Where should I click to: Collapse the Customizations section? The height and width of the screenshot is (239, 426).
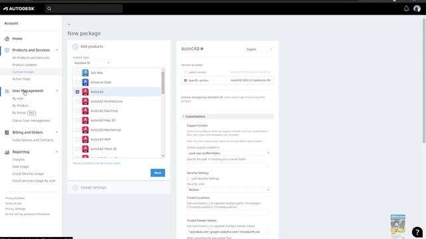(227, 117)
